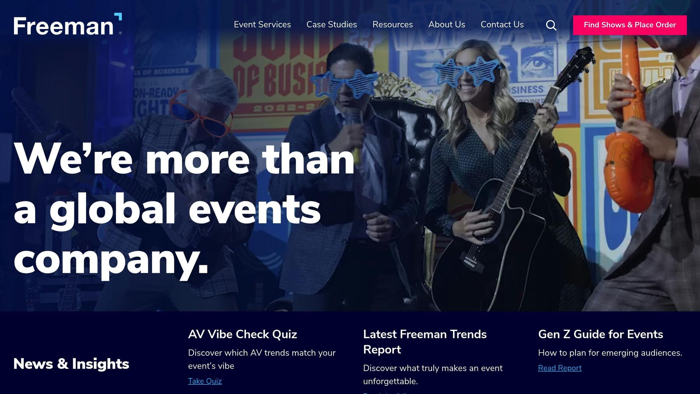
Task: Click Find Shows & Place Order button
Action: tap(630, 25)
